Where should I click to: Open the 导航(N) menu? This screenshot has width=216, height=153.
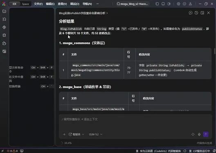(x=87, y=4)
